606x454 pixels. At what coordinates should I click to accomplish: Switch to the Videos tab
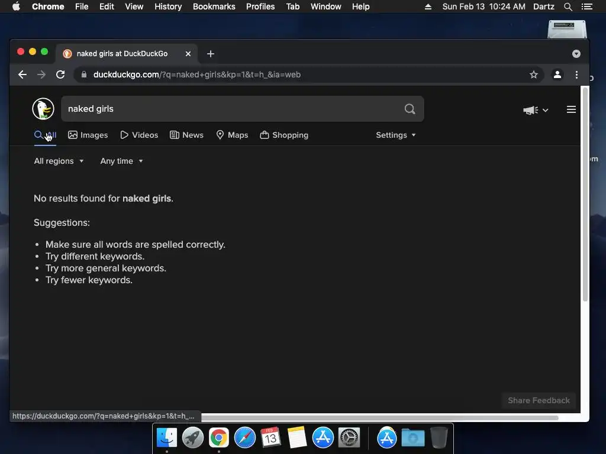pyautogui.click(x=139, y=135)
